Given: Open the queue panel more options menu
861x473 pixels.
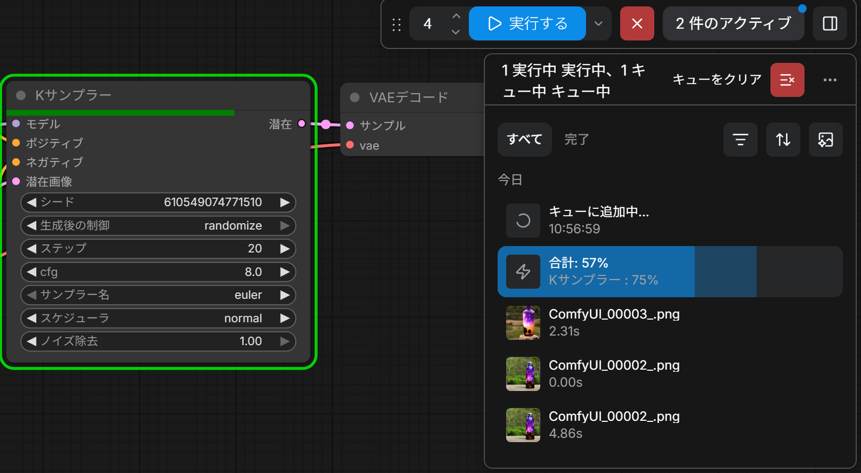Looking at the screenshot, I should 830,80.
